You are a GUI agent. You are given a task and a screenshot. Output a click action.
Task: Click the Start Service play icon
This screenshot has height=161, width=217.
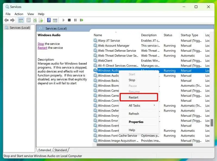[63, 20]
